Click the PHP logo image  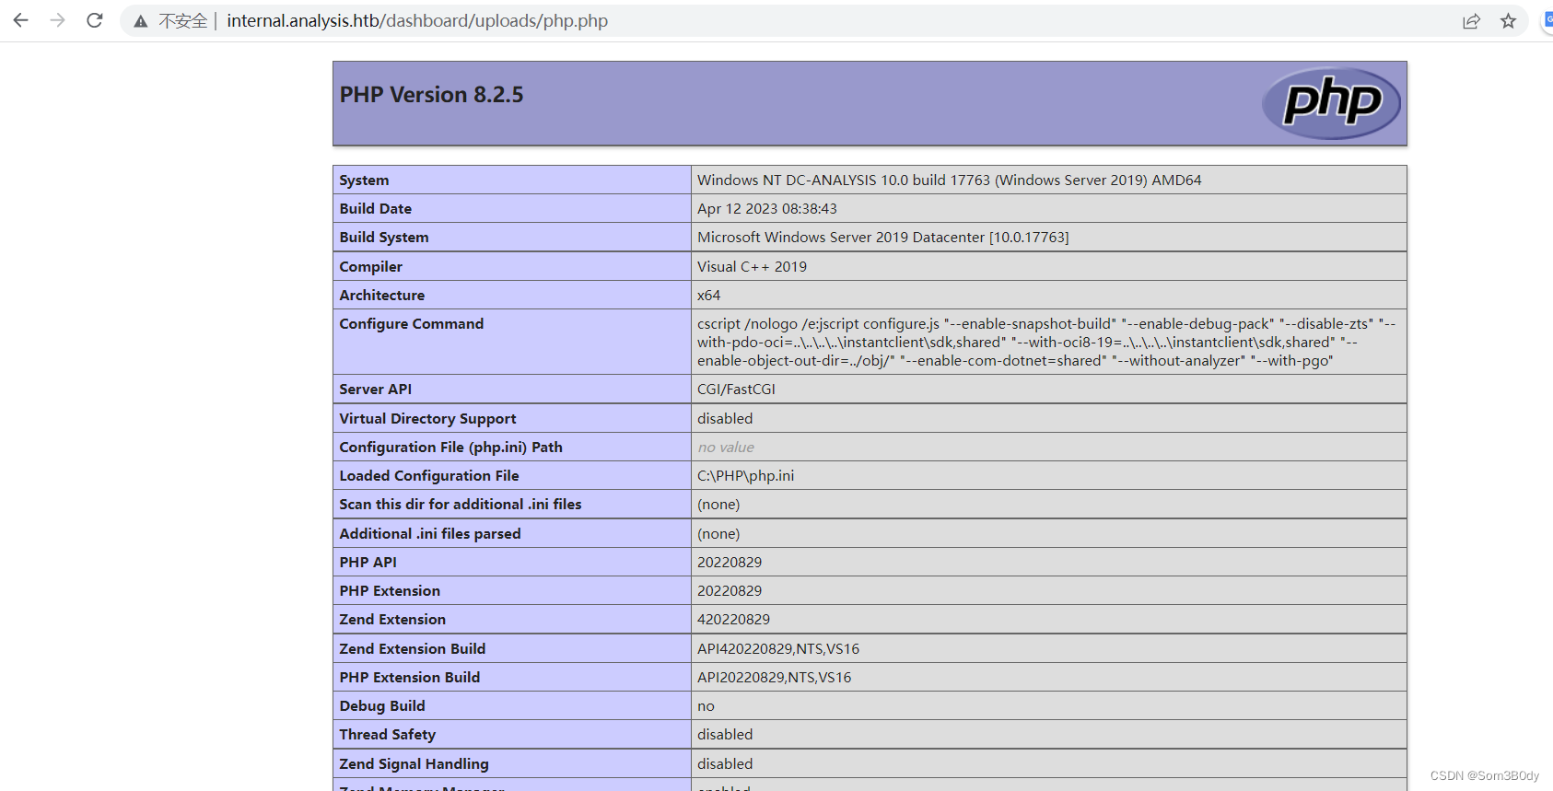(x=1331, y=103)
